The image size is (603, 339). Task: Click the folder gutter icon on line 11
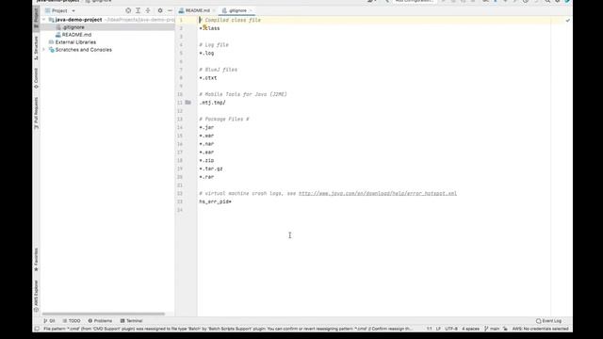point(188,103)
